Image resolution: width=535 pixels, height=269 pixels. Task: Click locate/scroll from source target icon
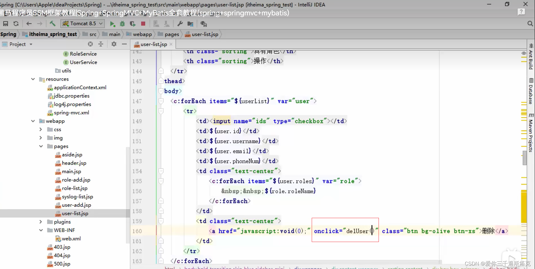(90, 44)
